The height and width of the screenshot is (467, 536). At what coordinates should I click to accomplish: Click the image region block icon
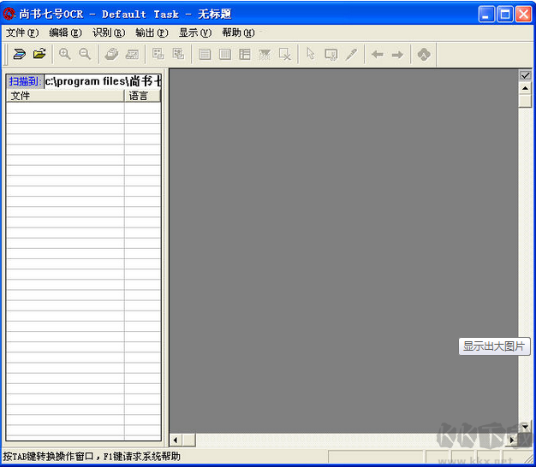click(x=265, y=54)
